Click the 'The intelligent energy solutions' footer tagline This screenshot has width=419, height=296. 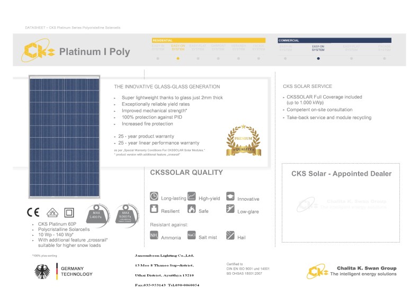click(x=363, y=274)
